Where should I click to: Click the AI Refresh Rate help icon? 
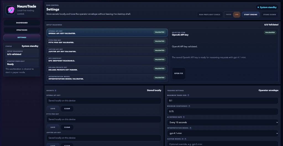(184, 117)
